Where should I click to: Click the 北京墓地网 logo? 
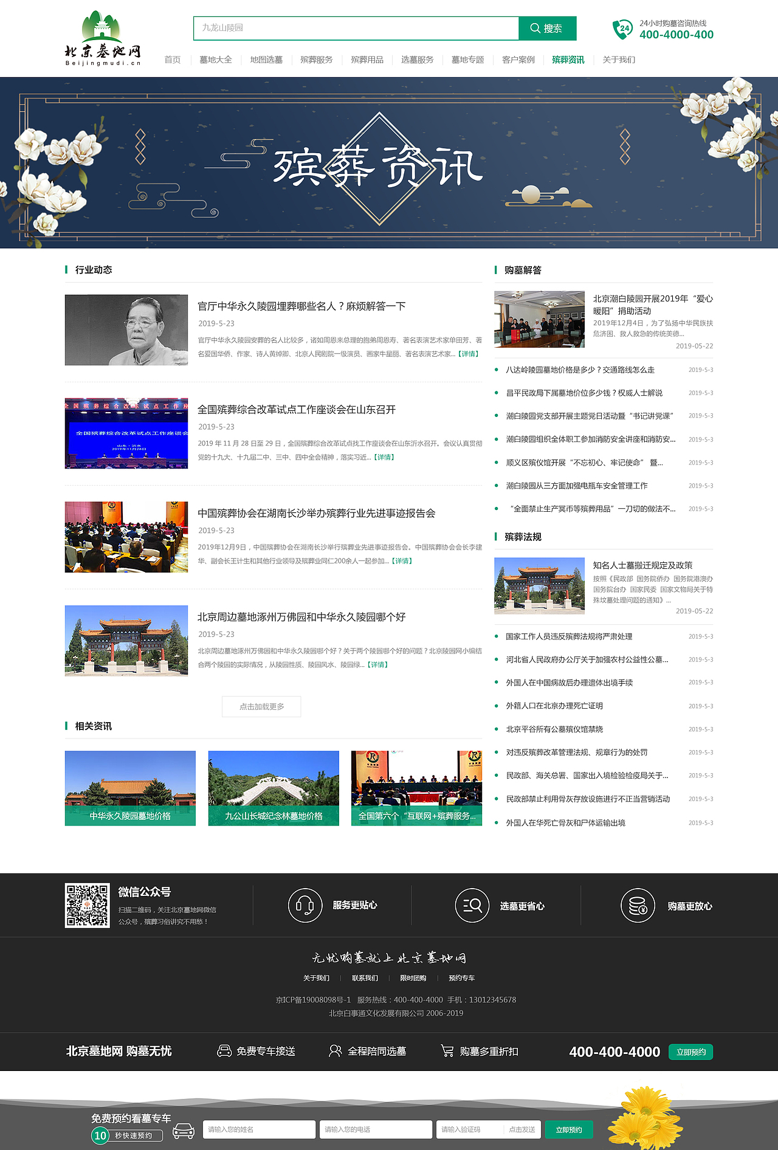pyautogui.click(x=103, y=38)
